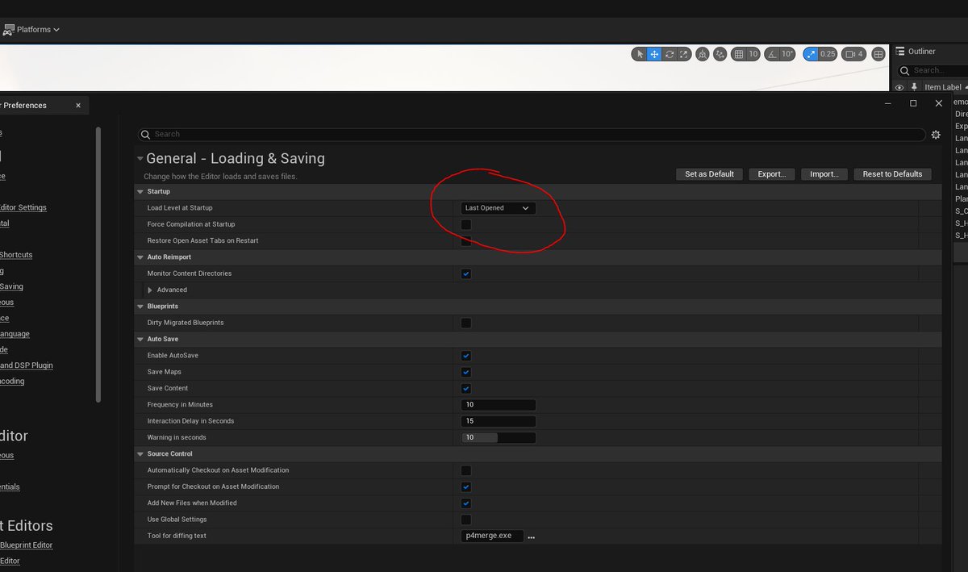The height and width of the screenshot is (572, 968).
Task: Collapse the Startup section
Action: 140,192
